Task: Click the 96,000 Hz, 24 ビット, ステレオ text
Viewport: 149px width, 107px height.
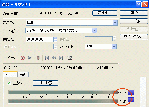Action: click(59, 13)
